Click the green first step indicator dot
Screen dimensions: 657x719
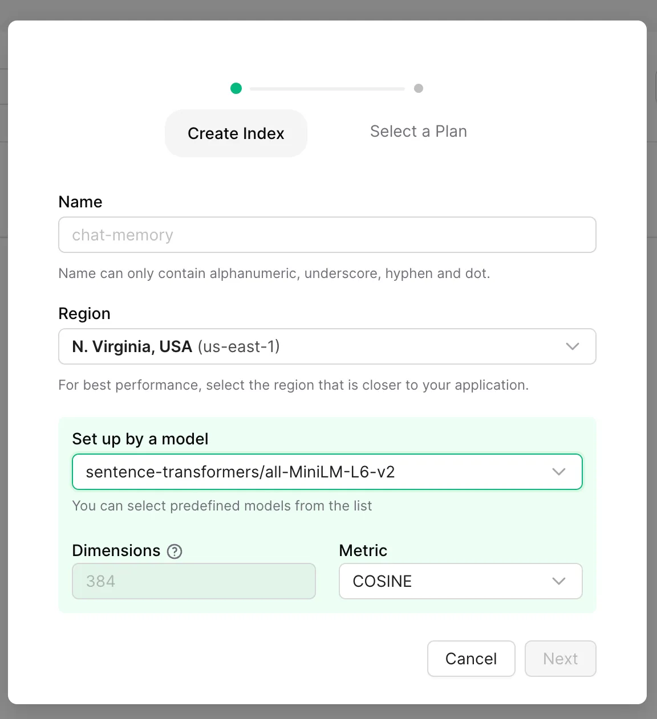pos(236,88)
